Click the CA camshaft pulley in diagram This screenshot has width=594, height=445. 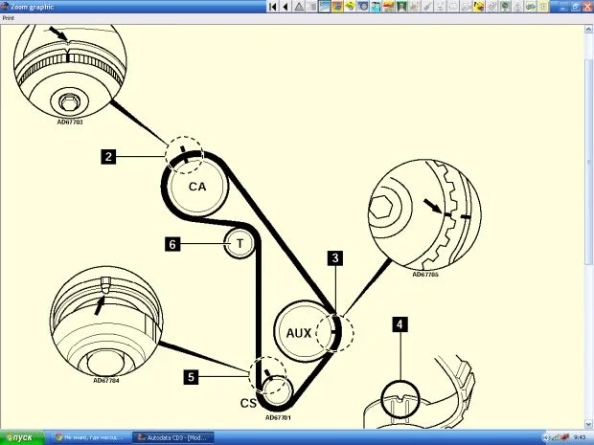tap(197, 185)
